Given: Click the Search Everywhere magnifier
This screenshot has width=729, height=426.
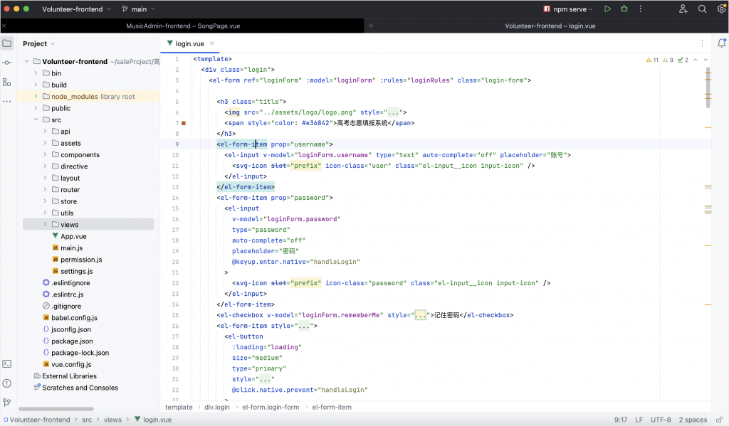Looking at the screenshot, I should [702, 9].
